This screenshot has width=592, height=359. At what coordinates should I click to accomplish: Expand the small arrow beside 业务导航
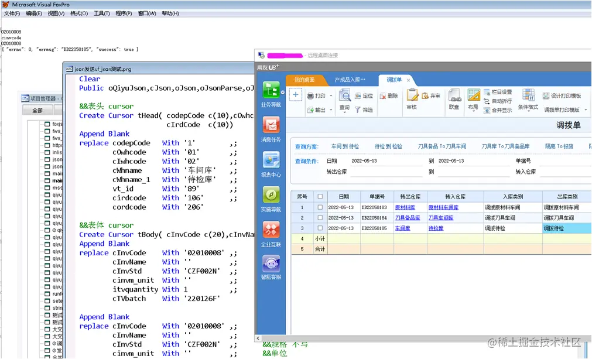[x=283, y=92]
